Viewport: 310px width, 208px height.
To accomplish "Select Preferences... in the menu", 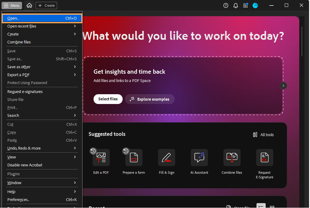I will (x=42, y=200).
